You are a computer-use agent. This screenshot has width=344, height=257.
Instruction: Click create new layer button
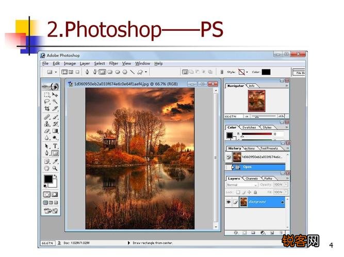pos(272,233)
